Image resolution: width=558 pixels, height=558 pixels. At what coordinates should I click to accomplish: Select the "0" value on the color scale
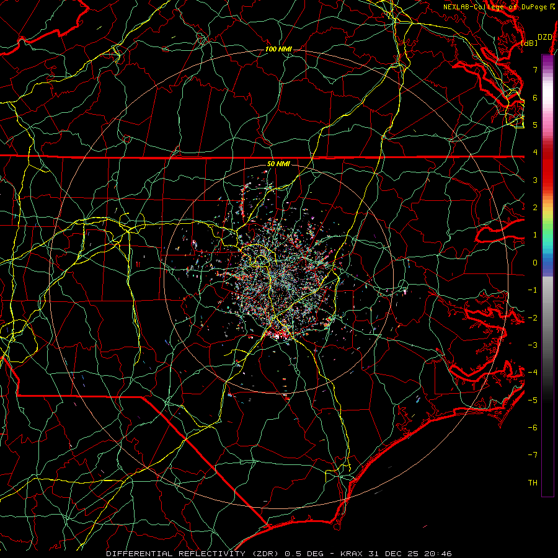pyautogui.click(x=535, y=263)
